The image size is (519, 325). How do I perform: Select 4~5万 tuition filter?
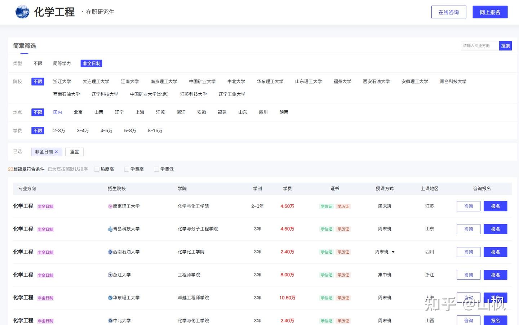pyautogui.click(x=106, y=131)
